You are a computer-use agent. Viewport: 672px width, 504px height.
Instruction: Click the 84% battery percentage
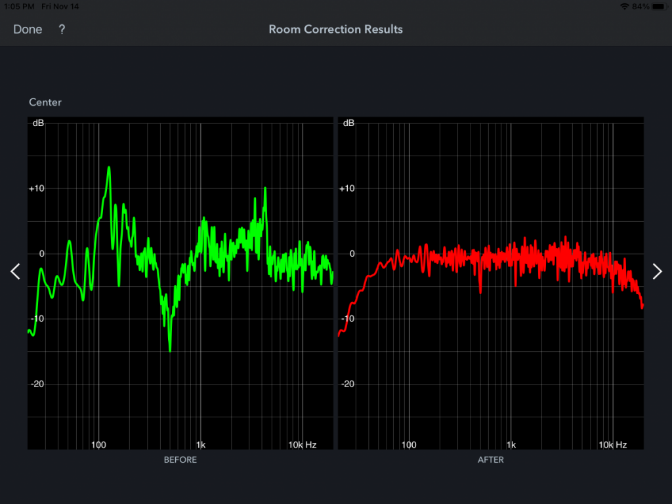click(x=640, y=7)
